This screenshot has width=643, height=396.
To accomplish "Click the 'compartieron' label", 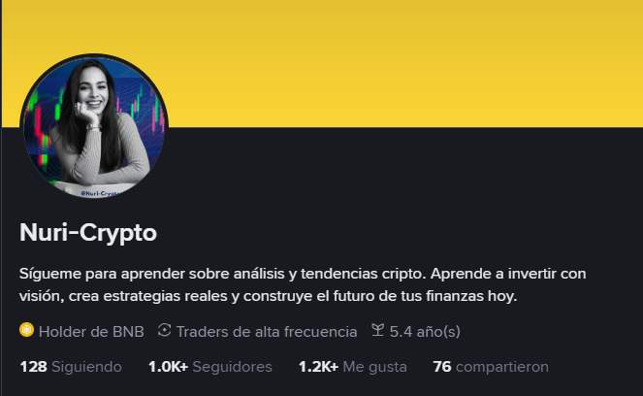I will 502,367.
